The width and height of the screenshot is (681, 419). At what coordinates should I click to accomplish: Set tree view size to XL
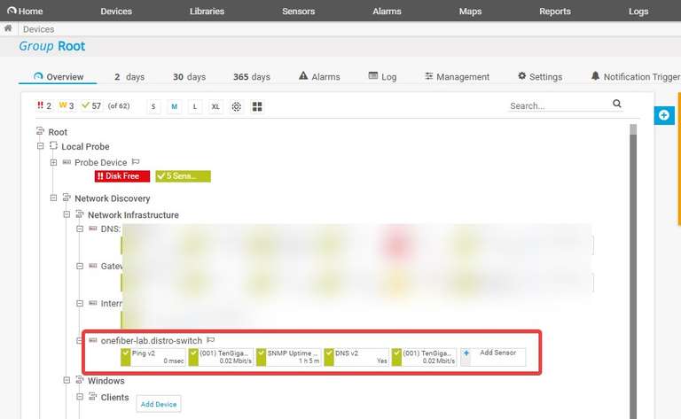point(215,106)
